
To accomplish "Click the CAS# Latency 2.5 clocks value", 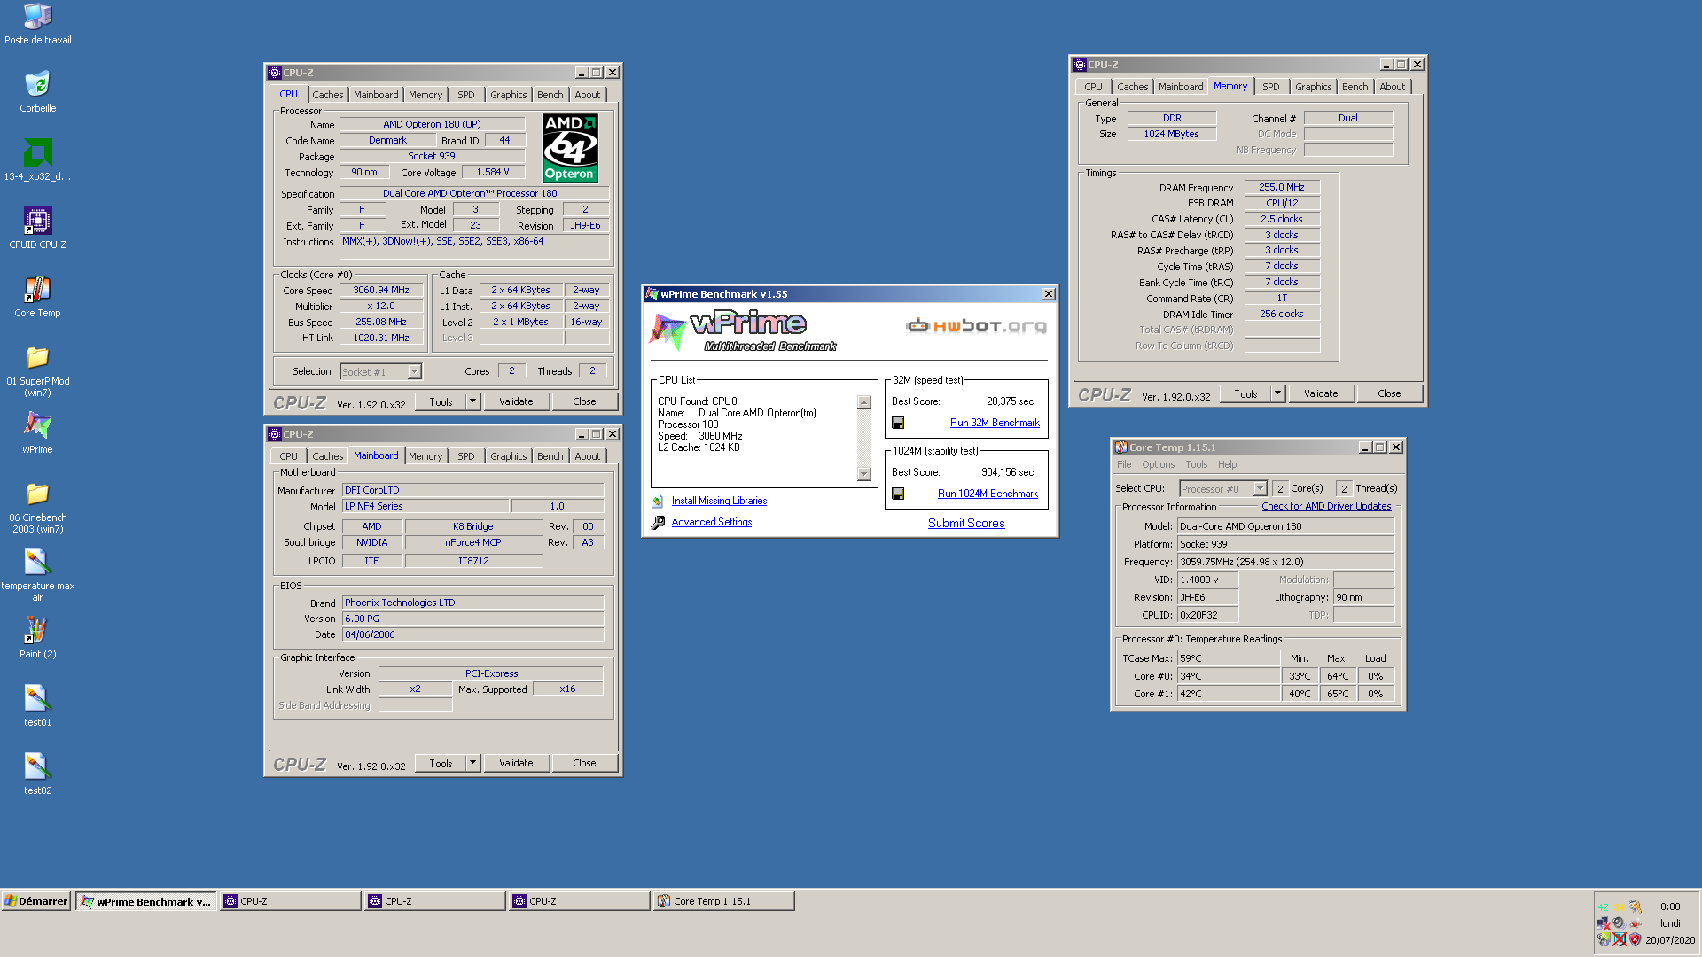I will tap(1282, 219).
